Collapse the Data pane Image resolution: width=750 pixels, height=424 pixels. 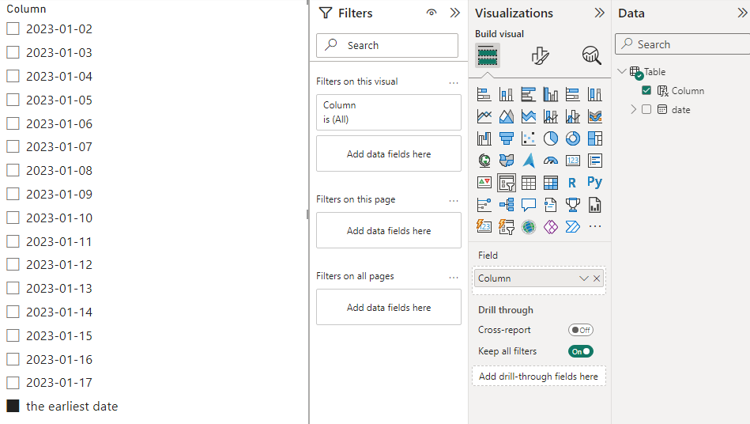click(743, 13)
